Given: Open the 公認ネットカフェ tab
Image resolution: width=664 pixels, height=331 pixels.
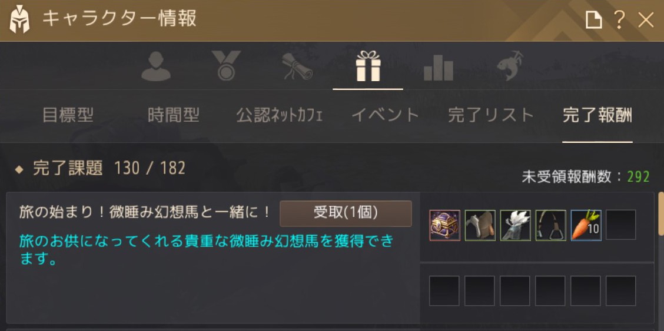Looking at the screenshot, I should click(280, 115).
